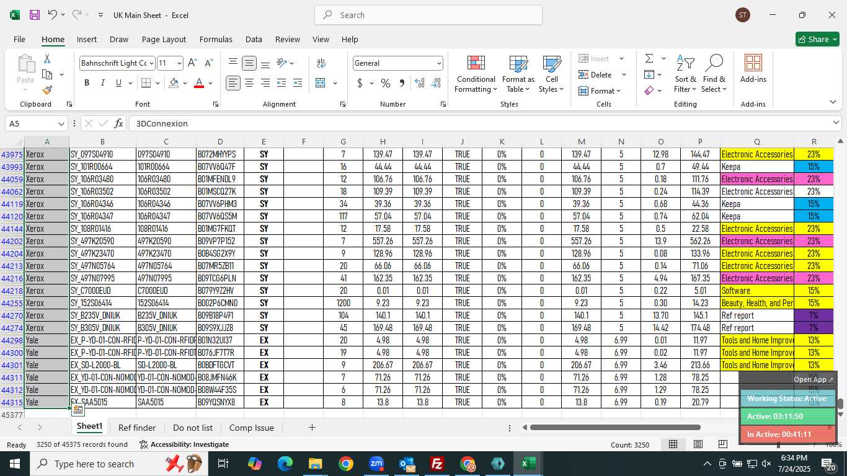Decrease decimal places
Screen dimensions: 847x476
click(x=436, y=83)
